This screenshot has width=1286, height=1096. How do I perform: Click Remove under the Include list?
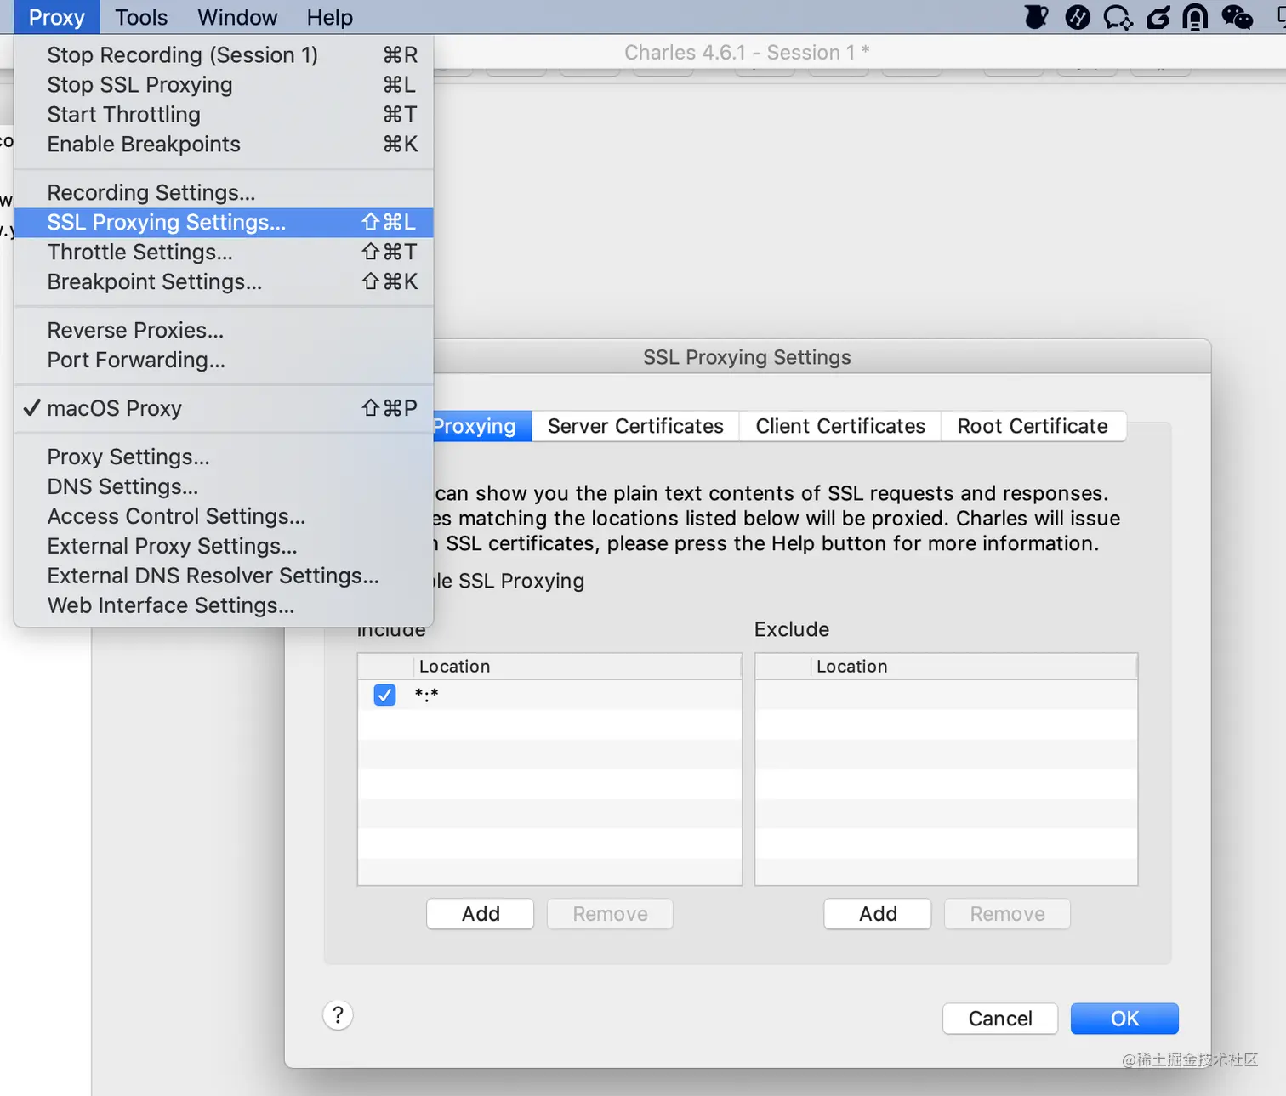610,914
